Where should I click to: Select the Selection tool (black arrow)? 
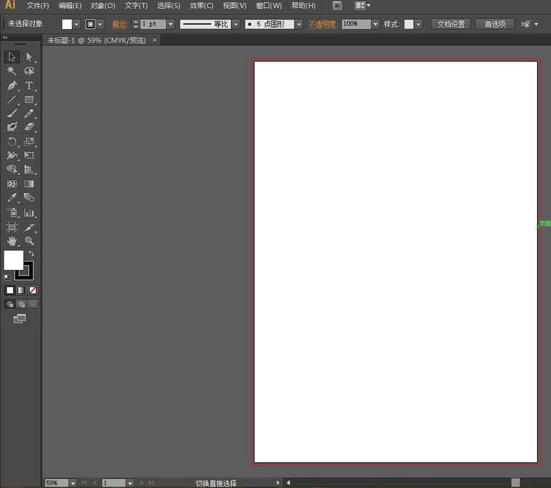pos(12,57)
